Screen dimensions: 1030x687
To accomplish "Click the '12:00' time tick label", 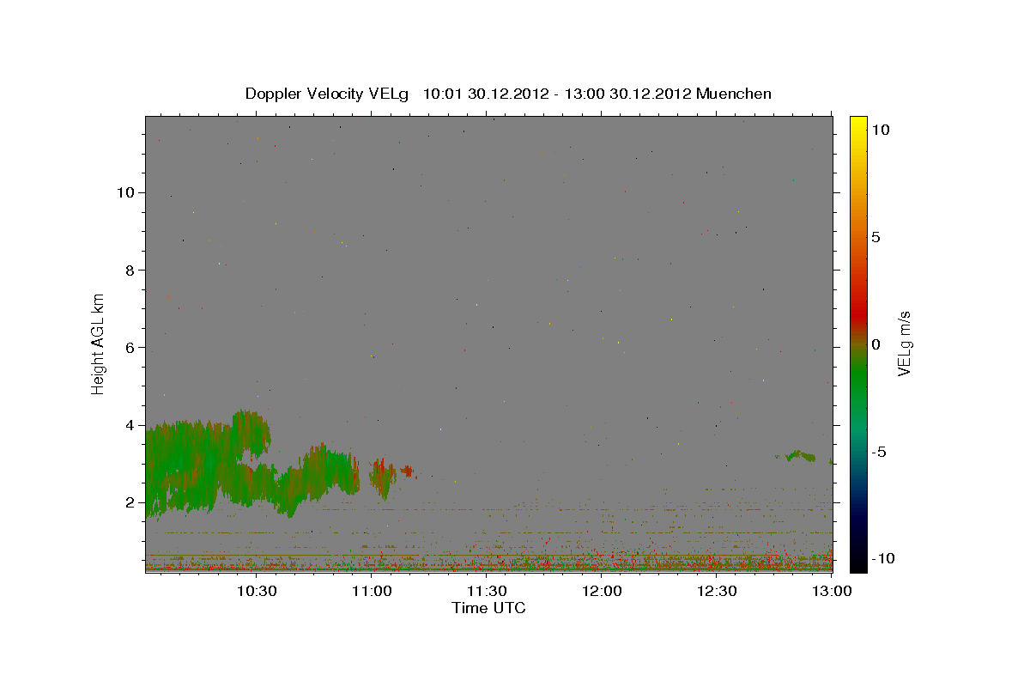I will [x=602, y=592].
